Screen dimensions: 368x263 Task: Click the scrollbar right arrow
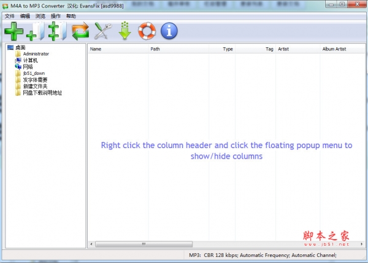(362, 244)
